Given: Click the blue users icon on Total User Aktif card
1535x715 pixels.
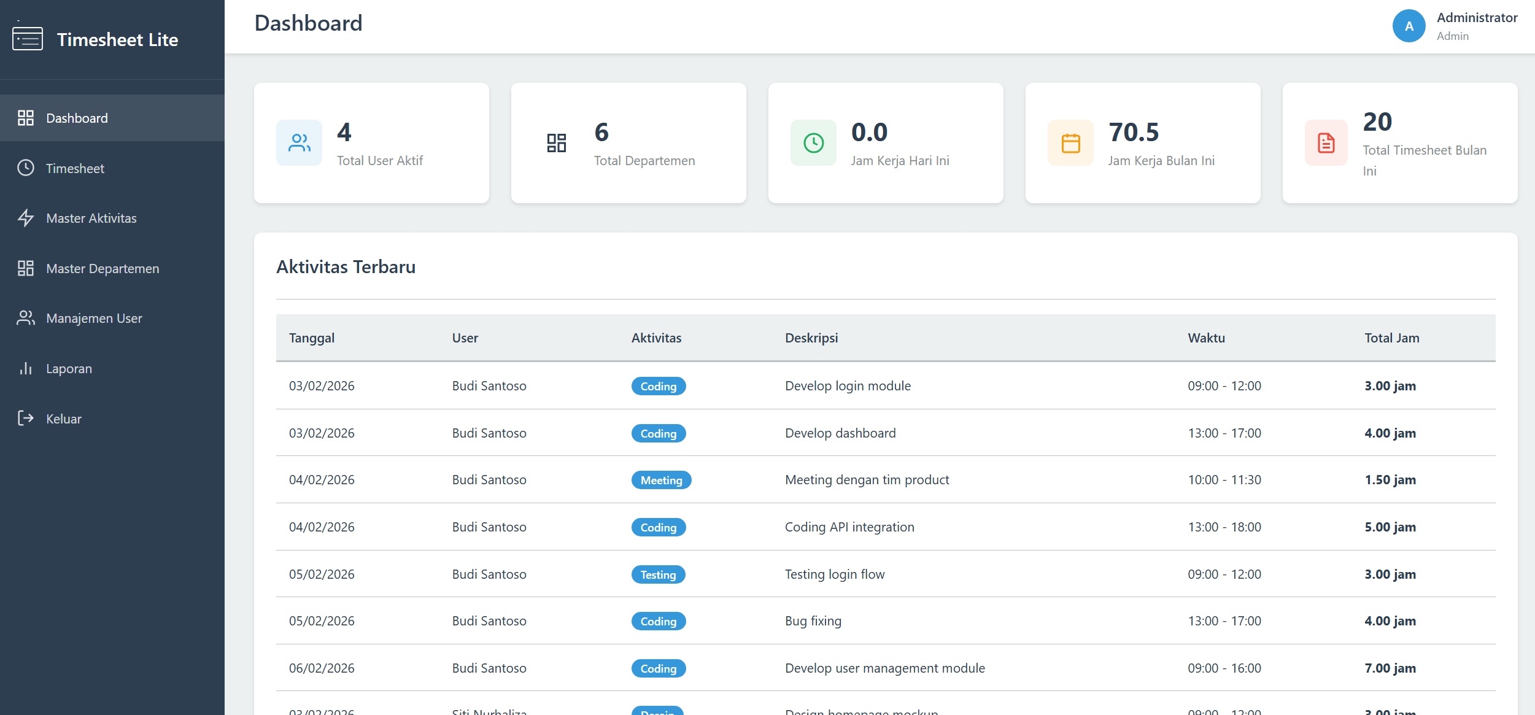Looking at the screenshot, I should pyautogui.click(x=299, y=142).
